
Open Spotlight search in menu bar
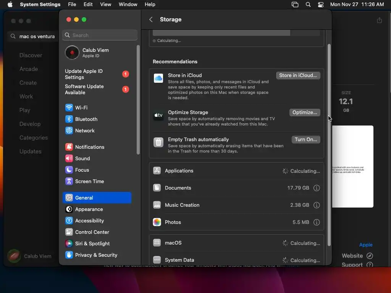coord(308,5)
